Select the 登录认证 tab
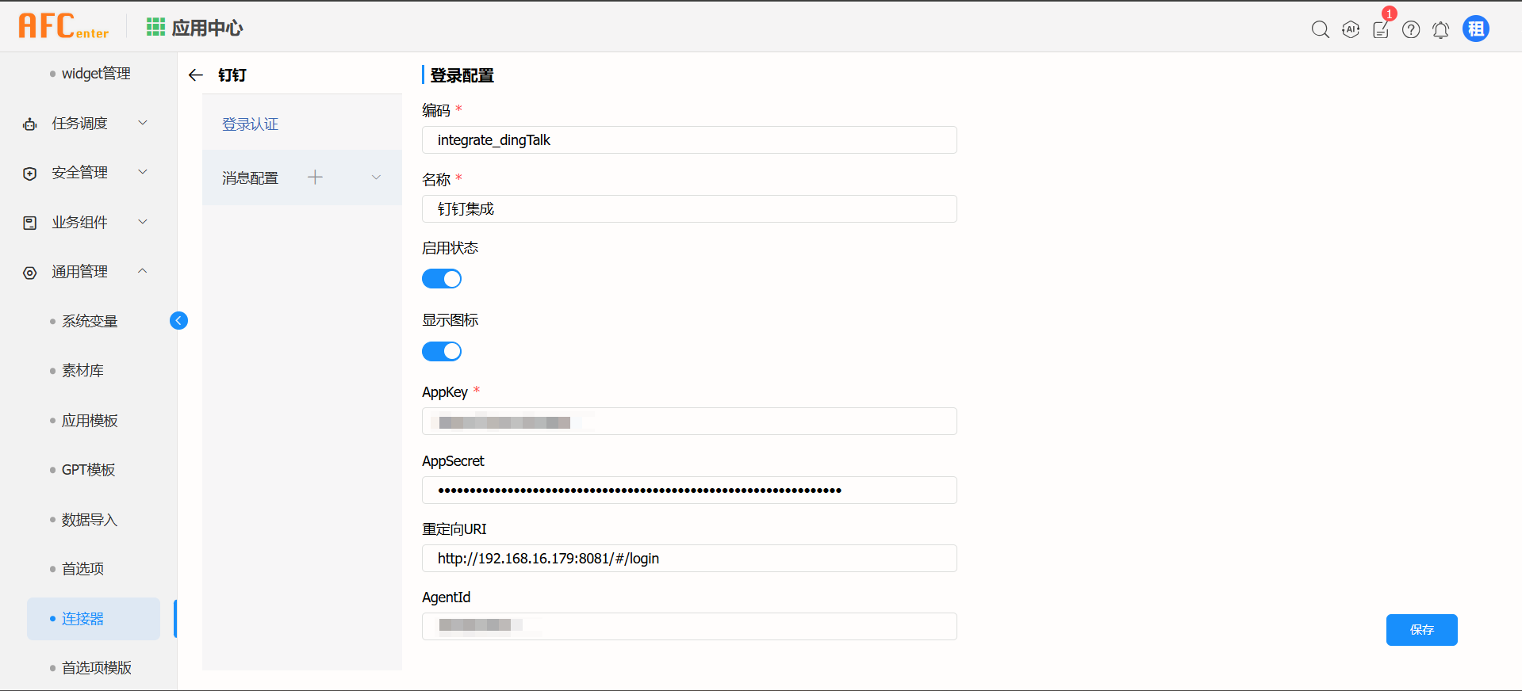The image size is (1522, 691). tap(251, 124)
